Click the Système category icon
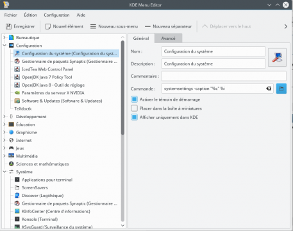The height and width of the screenshot is (231, 293). pyautogui.click(x=12, y=172)
